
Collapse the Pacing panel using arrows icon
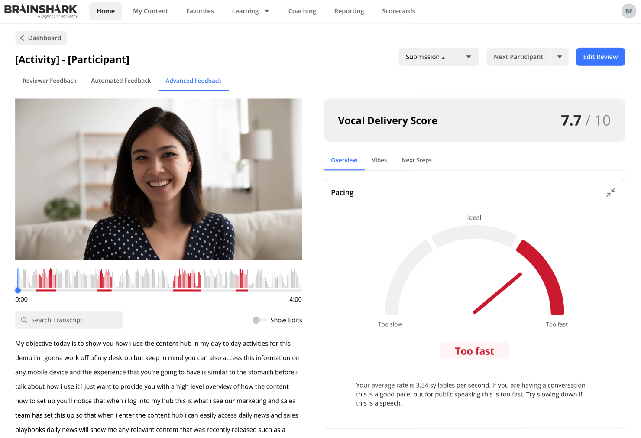611,192
